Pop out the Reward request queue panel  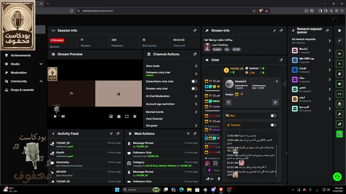[327, 30]
